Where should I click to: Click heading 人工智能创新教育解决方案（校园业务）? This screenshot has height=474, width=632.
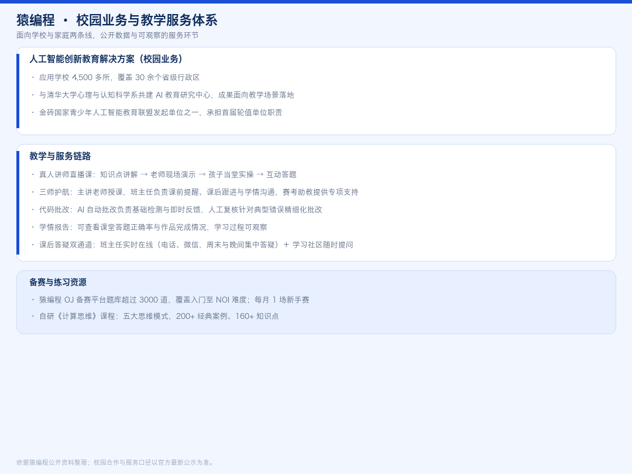(x=108, y=59)
